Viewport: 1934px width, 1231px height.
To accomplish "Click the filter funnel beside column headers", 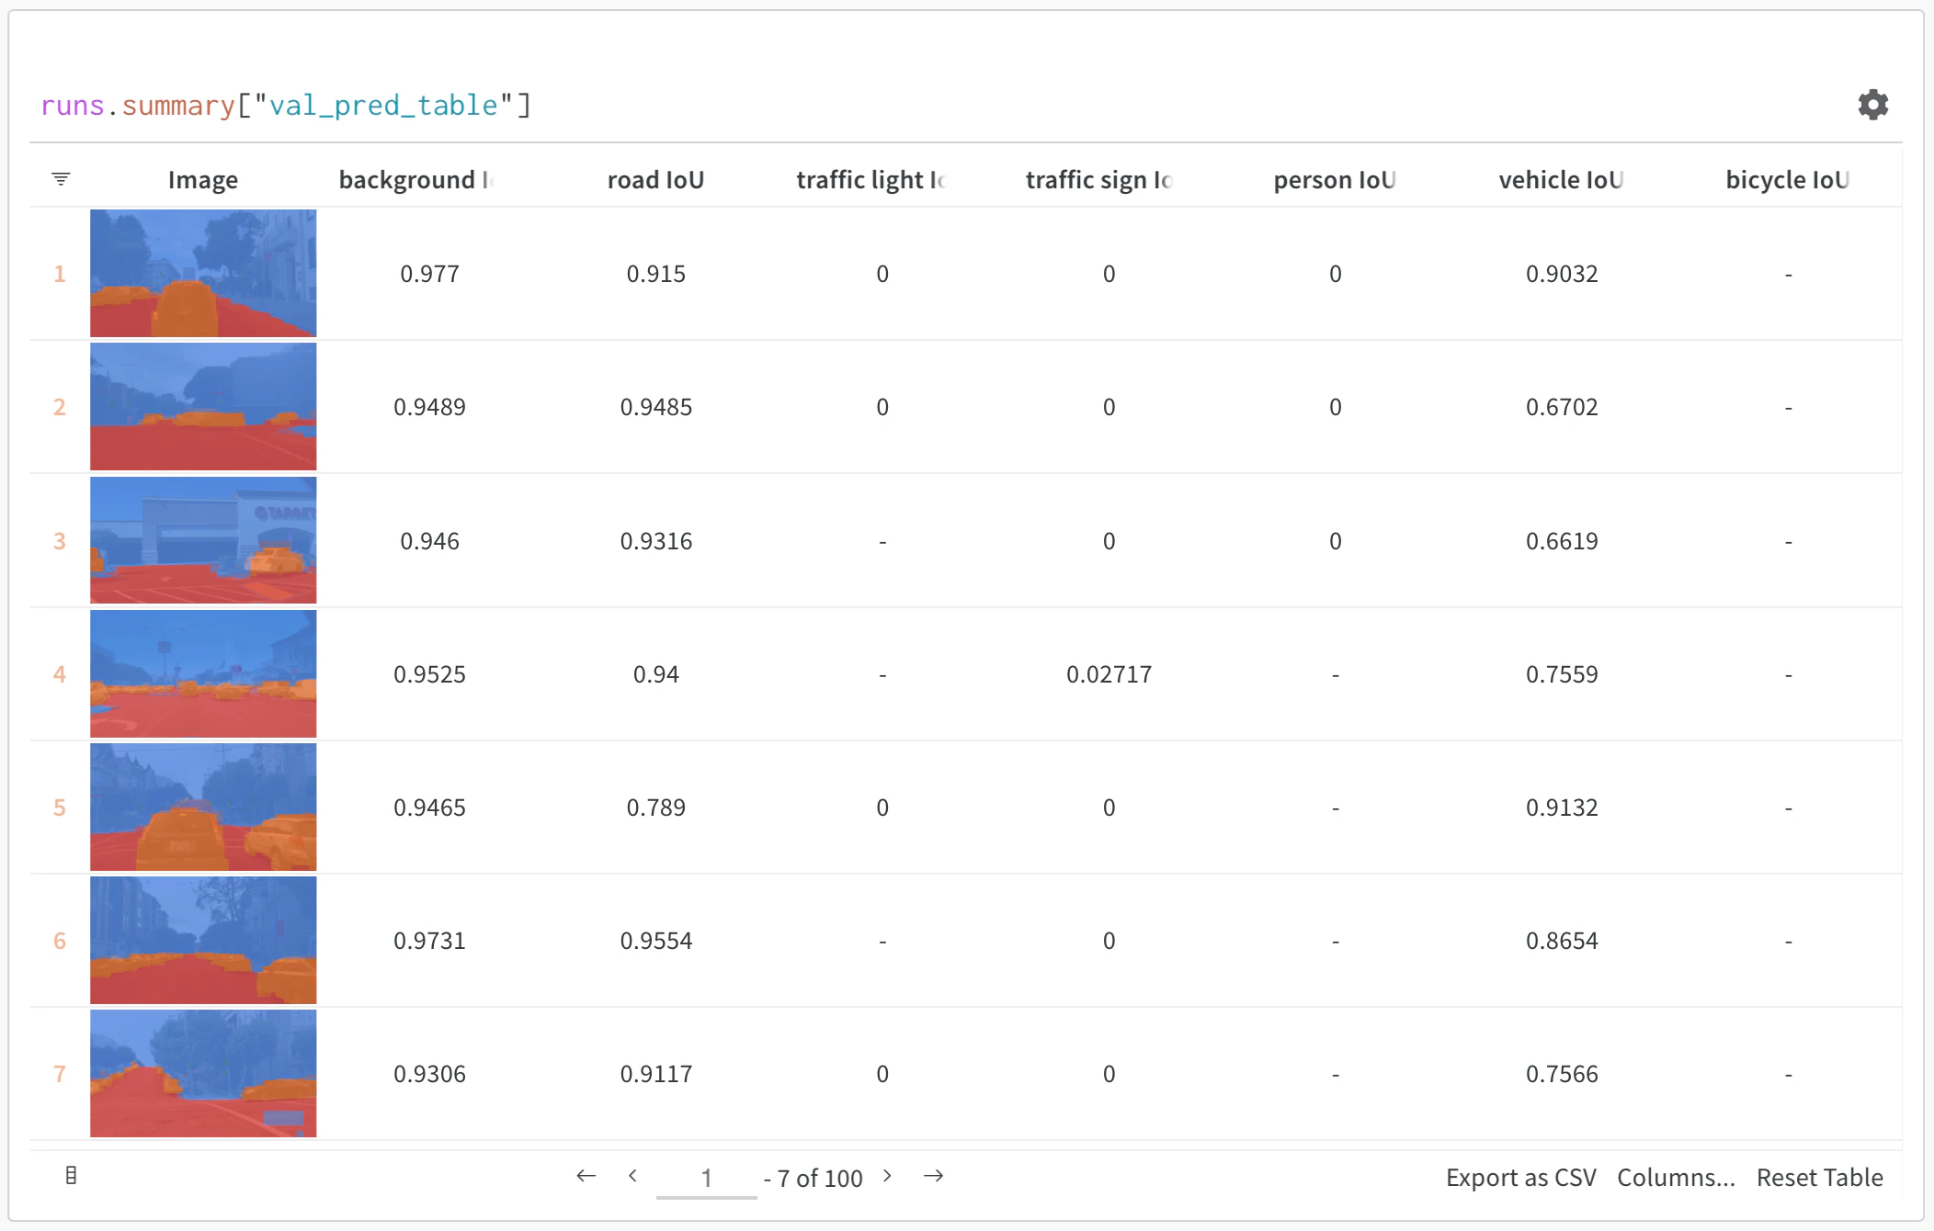I will [60, 179].
